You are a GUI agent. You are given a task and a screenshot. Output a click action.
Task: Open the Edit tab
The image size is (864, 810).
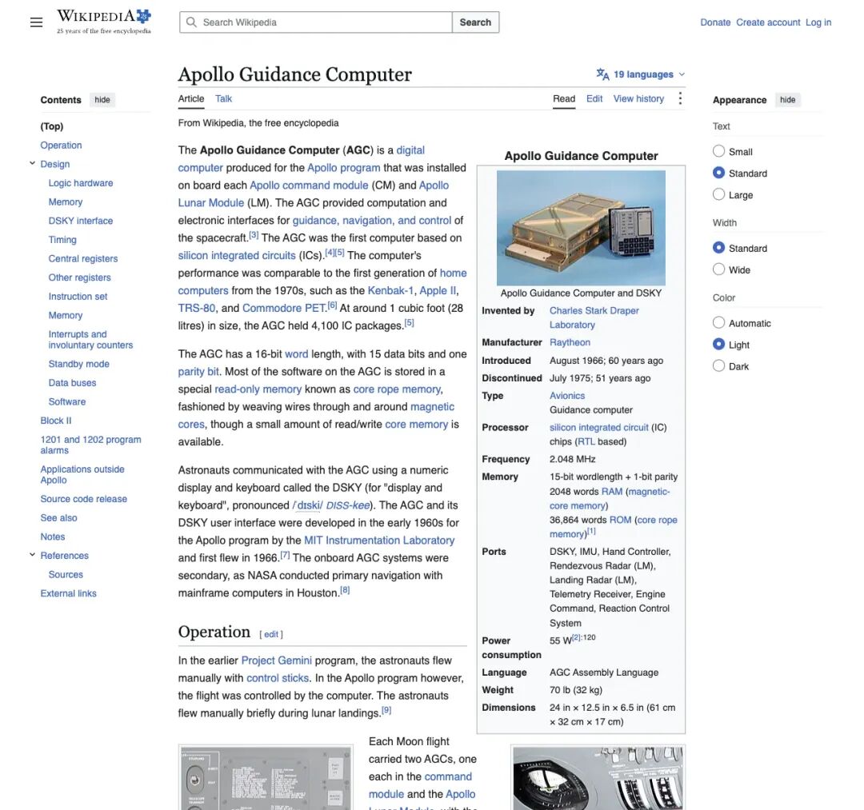coord(594,98)
